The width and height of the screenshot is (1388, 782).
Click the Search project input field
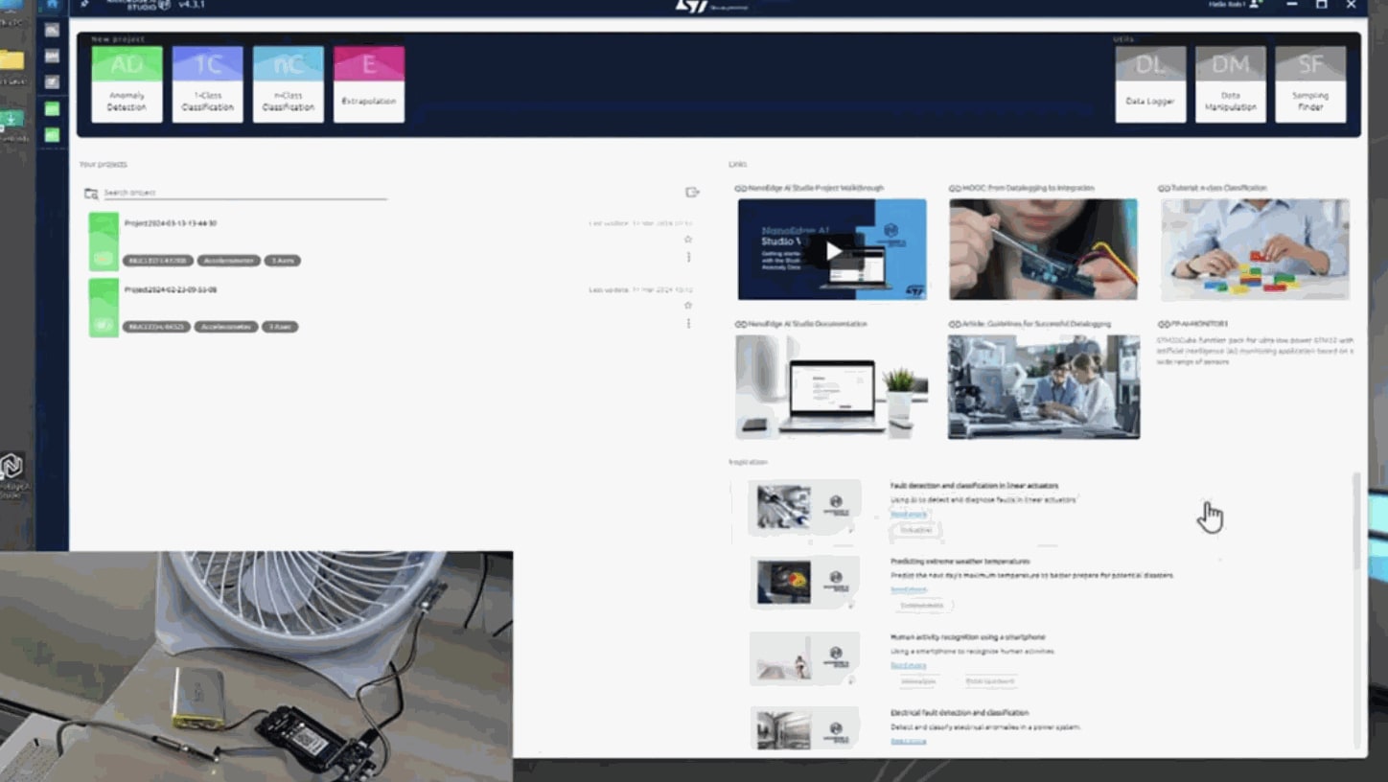tap(244, 193)
